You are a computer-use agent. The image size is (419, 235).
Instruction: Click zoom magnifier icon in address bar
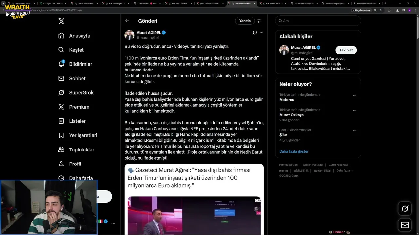[375, 10]
